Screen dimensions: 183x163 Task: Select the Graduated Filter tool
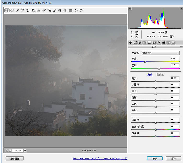(x=60, y=10)
